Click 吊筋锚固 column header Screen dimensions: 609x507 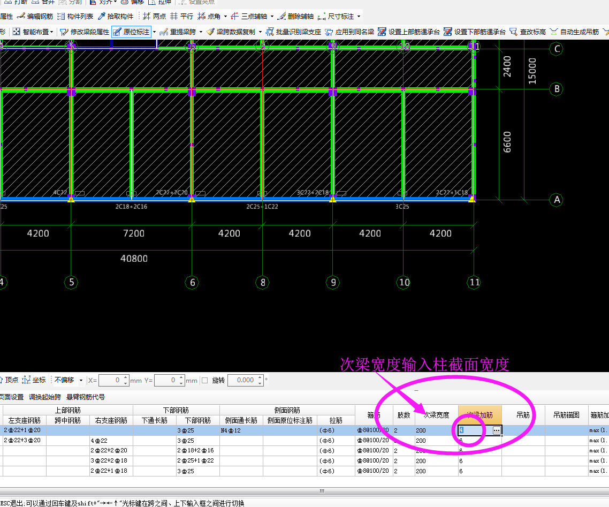pos(566,415)
